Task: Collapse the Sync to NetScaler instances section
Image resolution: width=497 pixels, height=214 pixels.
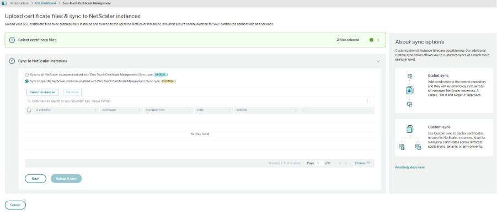Action: point(378,61)
